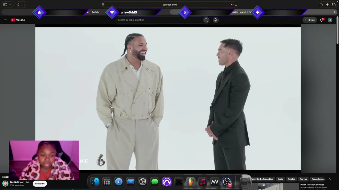The width and height of the screenshot is (339, 190).
Task: Open Messages from the Dock
Action: [155, 182]
